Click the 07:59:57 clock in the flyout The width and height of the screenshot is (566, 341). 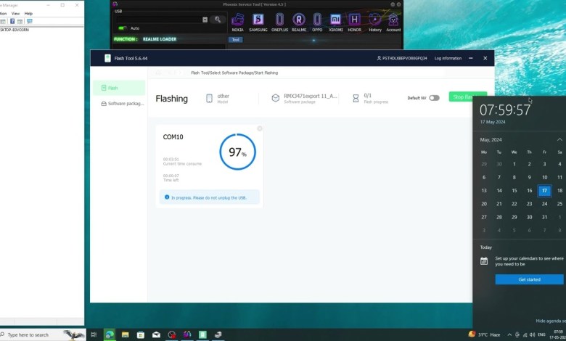pyautogui.click(x=504, y=110)
